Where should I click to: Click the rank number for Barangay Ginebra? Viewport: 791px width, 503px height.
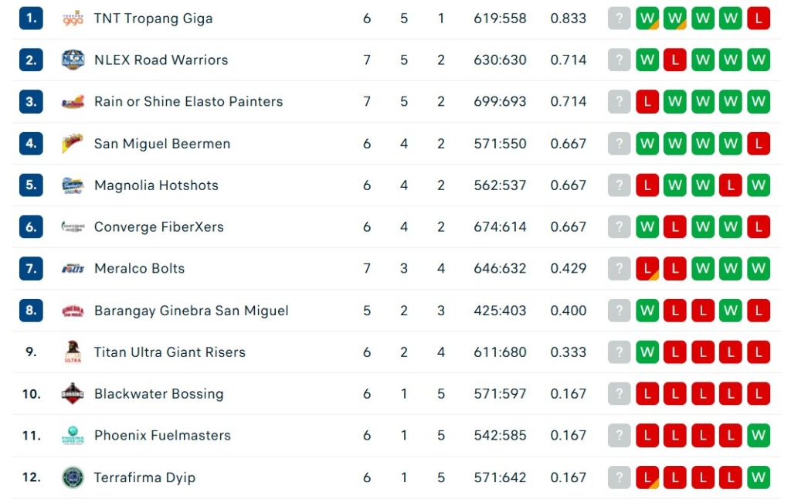(x=30, y=310)
